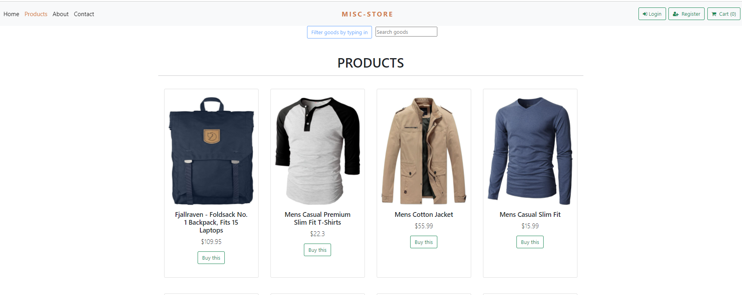Image resolution: width=742 pixels, height=295 pixels.
Task: Go to the Home page
Action: [x=11, y=14]
